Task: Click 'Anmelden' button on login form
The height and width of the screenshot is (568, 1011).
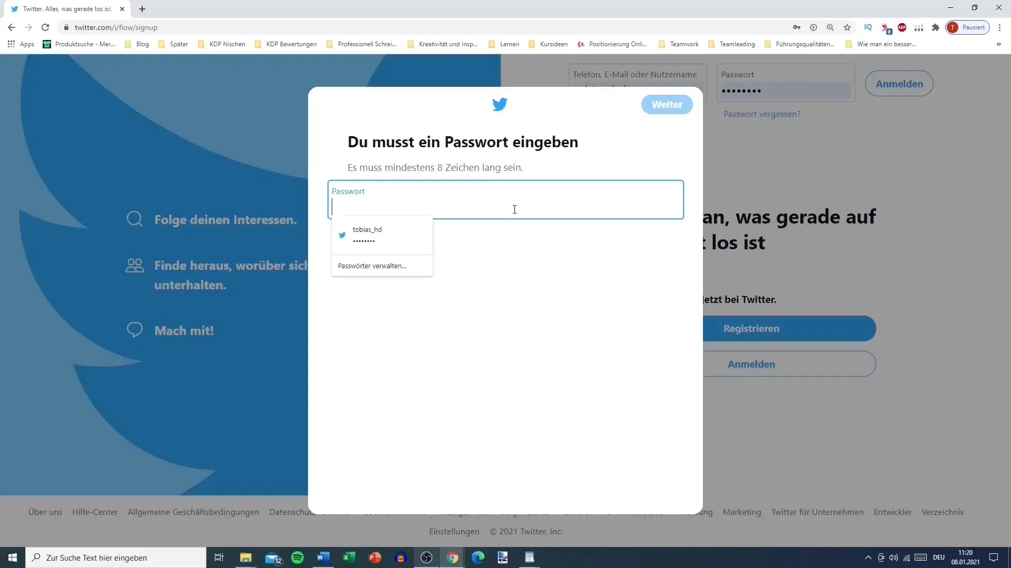Action: tap(899, 84)
